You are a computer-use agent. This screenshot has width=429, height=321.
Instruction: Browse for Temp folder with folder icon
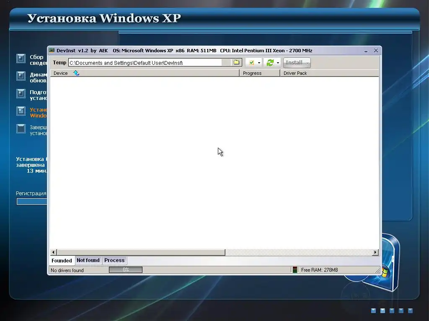[236, 63]
